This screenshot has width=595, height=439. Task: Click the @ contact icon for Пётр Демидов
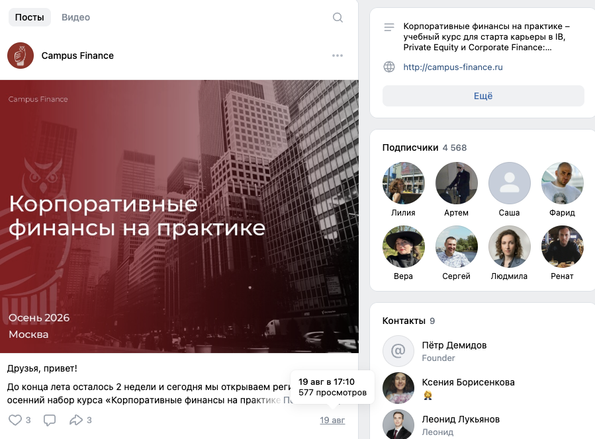(398, 350)
